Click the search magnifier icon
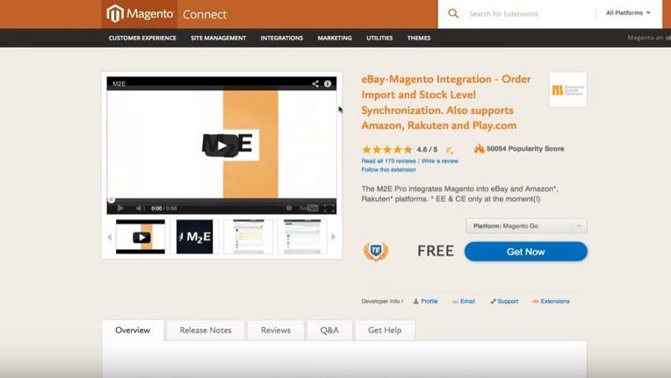 453,14
